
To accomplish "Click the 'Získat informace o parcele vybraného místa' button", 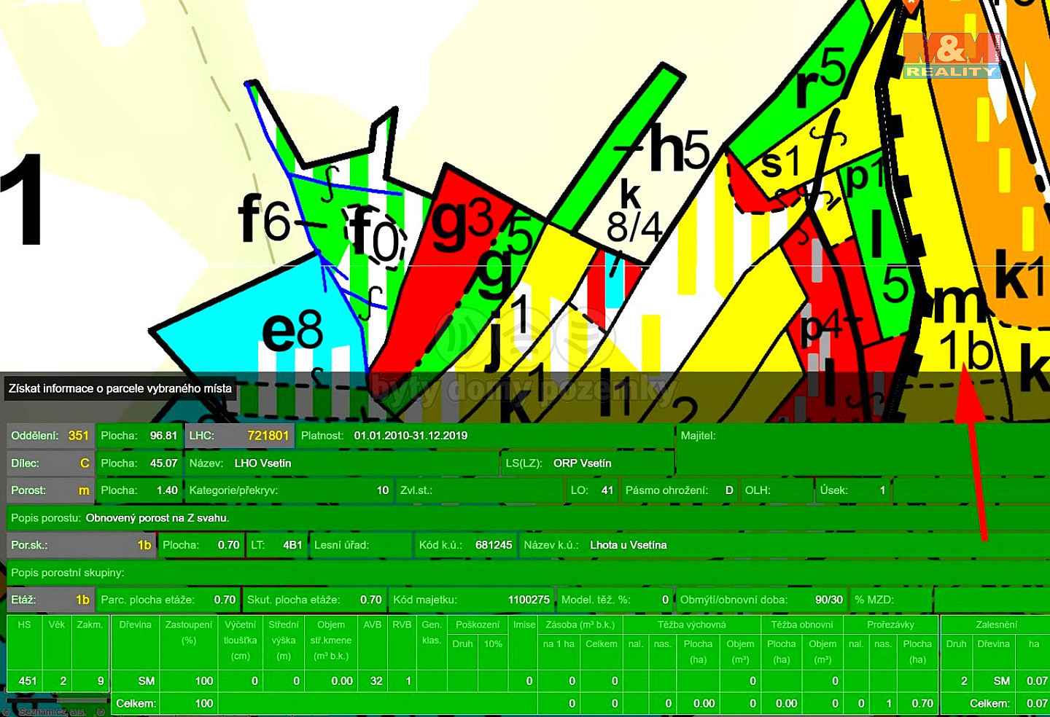I will click(120, 388).
